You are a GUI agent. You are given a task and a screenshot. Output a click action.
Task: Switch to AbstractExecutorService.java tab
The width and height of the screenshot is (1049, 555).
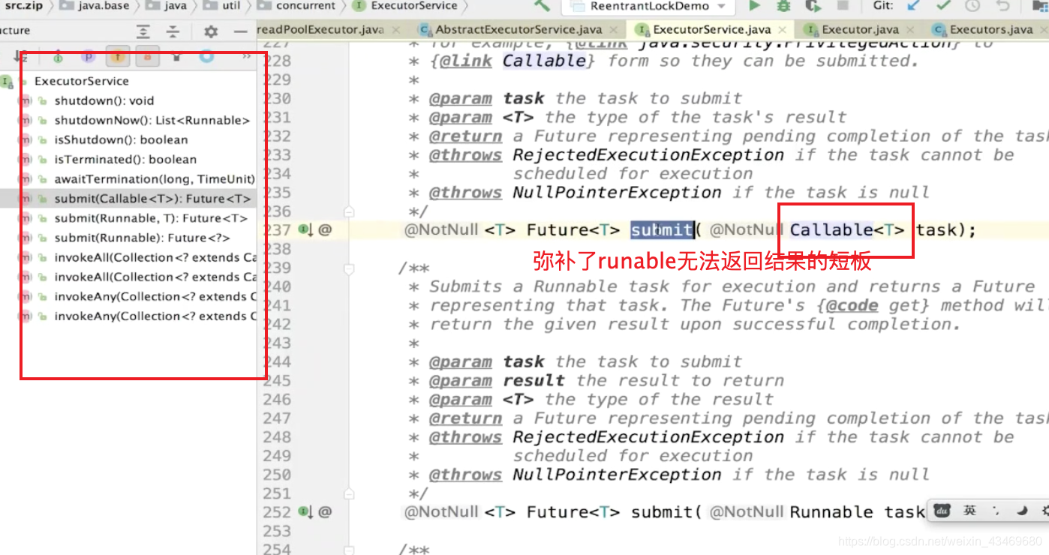coord(519,29)
